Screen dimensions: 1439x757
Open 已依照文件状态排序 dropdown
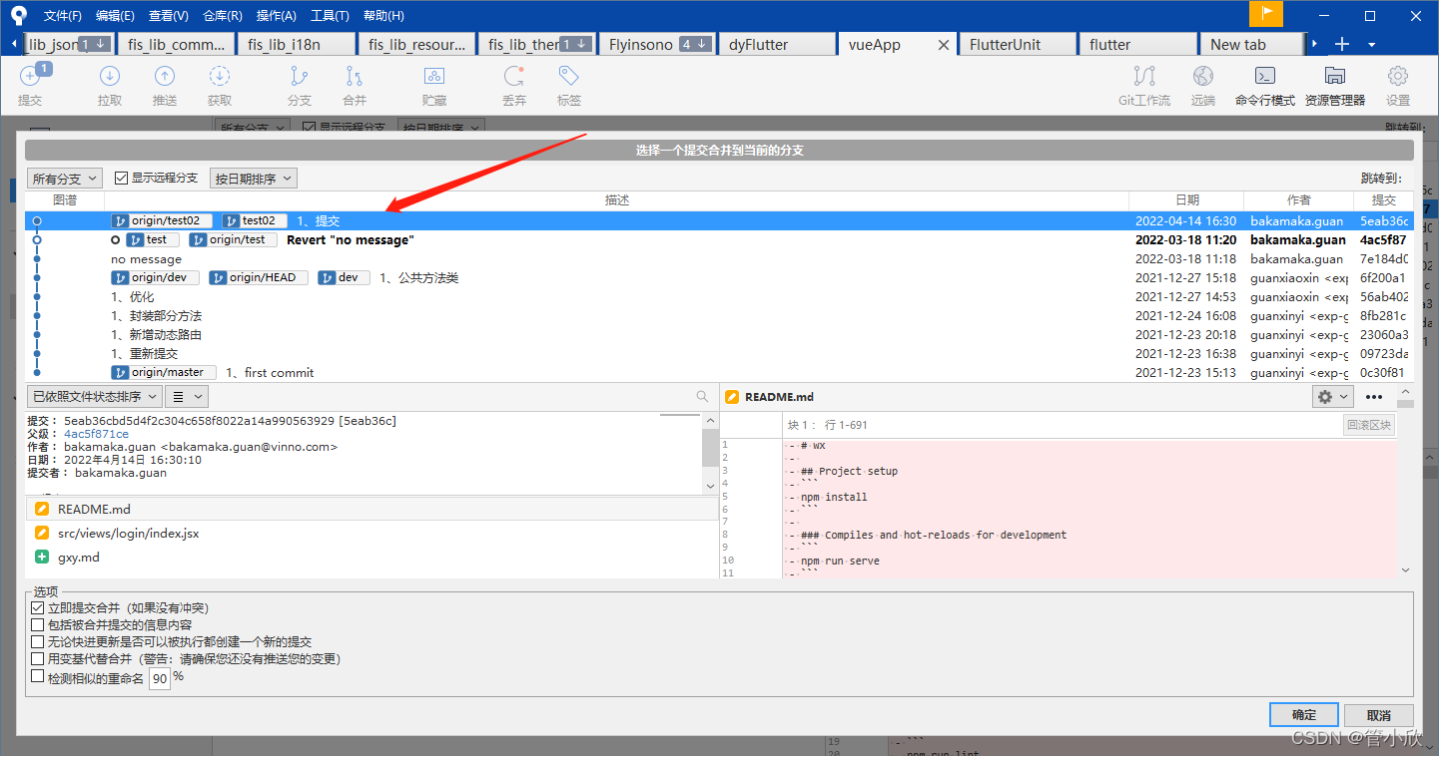click(93, 396)
